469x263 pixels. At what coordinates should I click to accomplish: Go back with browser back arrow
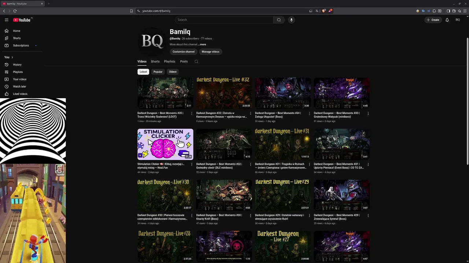4,11
